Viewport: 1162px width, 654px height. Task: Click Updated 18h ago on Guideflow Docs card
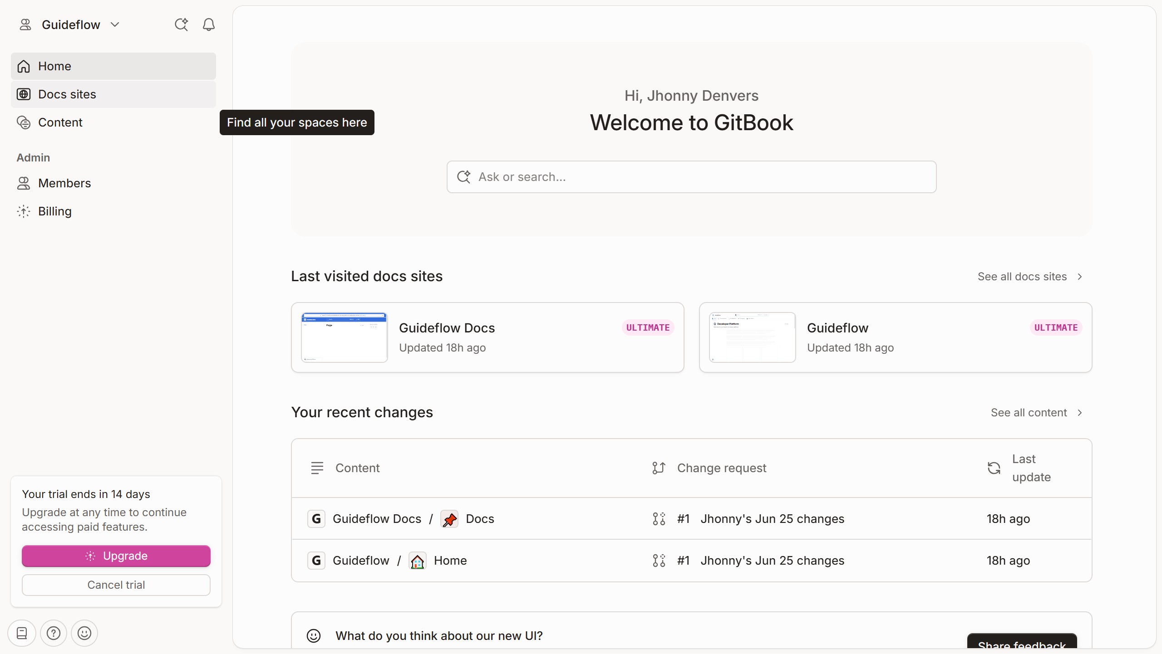click(442, 348)
